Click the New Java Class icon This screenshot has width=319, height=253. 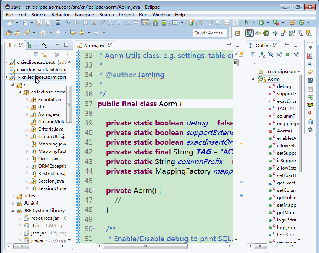(x=302, y=23)
